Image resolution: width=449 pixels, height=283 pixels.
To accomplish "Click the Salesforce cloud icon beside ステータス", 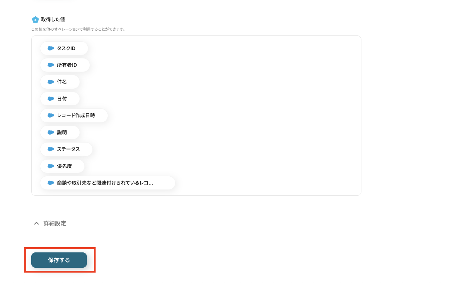I will [51, 149].
